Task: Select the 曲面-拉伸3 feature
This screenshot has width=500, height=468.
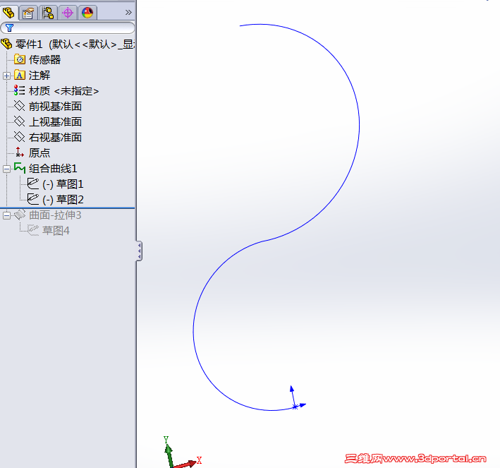Action: pyautogui.click(x=55, y=215)
